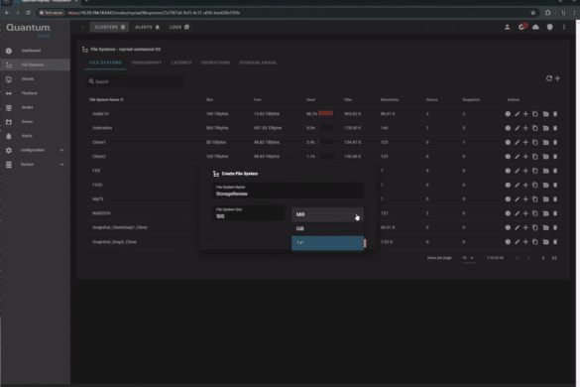Screen dimensions: 580x387
Task: Select the GiB option in unit dropdown
Action: tap(327, 229)
